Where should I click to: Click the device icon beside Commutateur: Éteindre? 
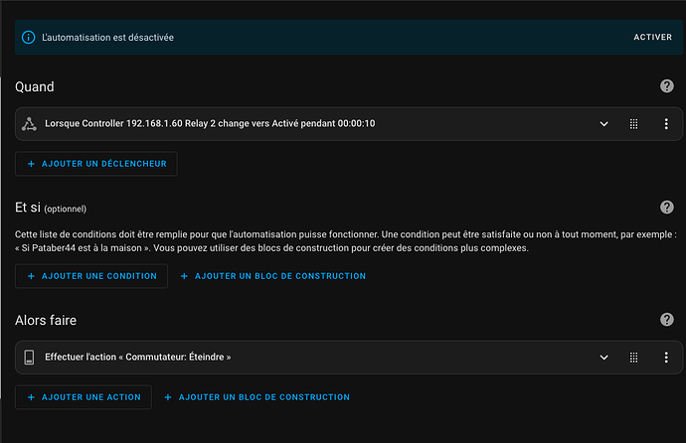click(x=29, y=357)
